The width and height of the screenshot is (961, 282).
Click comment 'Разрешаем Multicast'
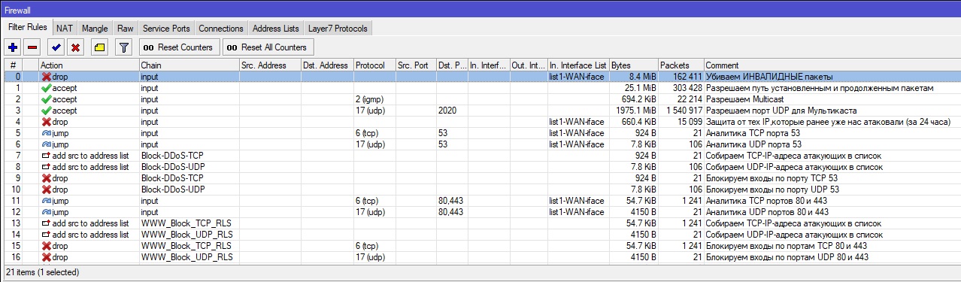pos(744,99)
